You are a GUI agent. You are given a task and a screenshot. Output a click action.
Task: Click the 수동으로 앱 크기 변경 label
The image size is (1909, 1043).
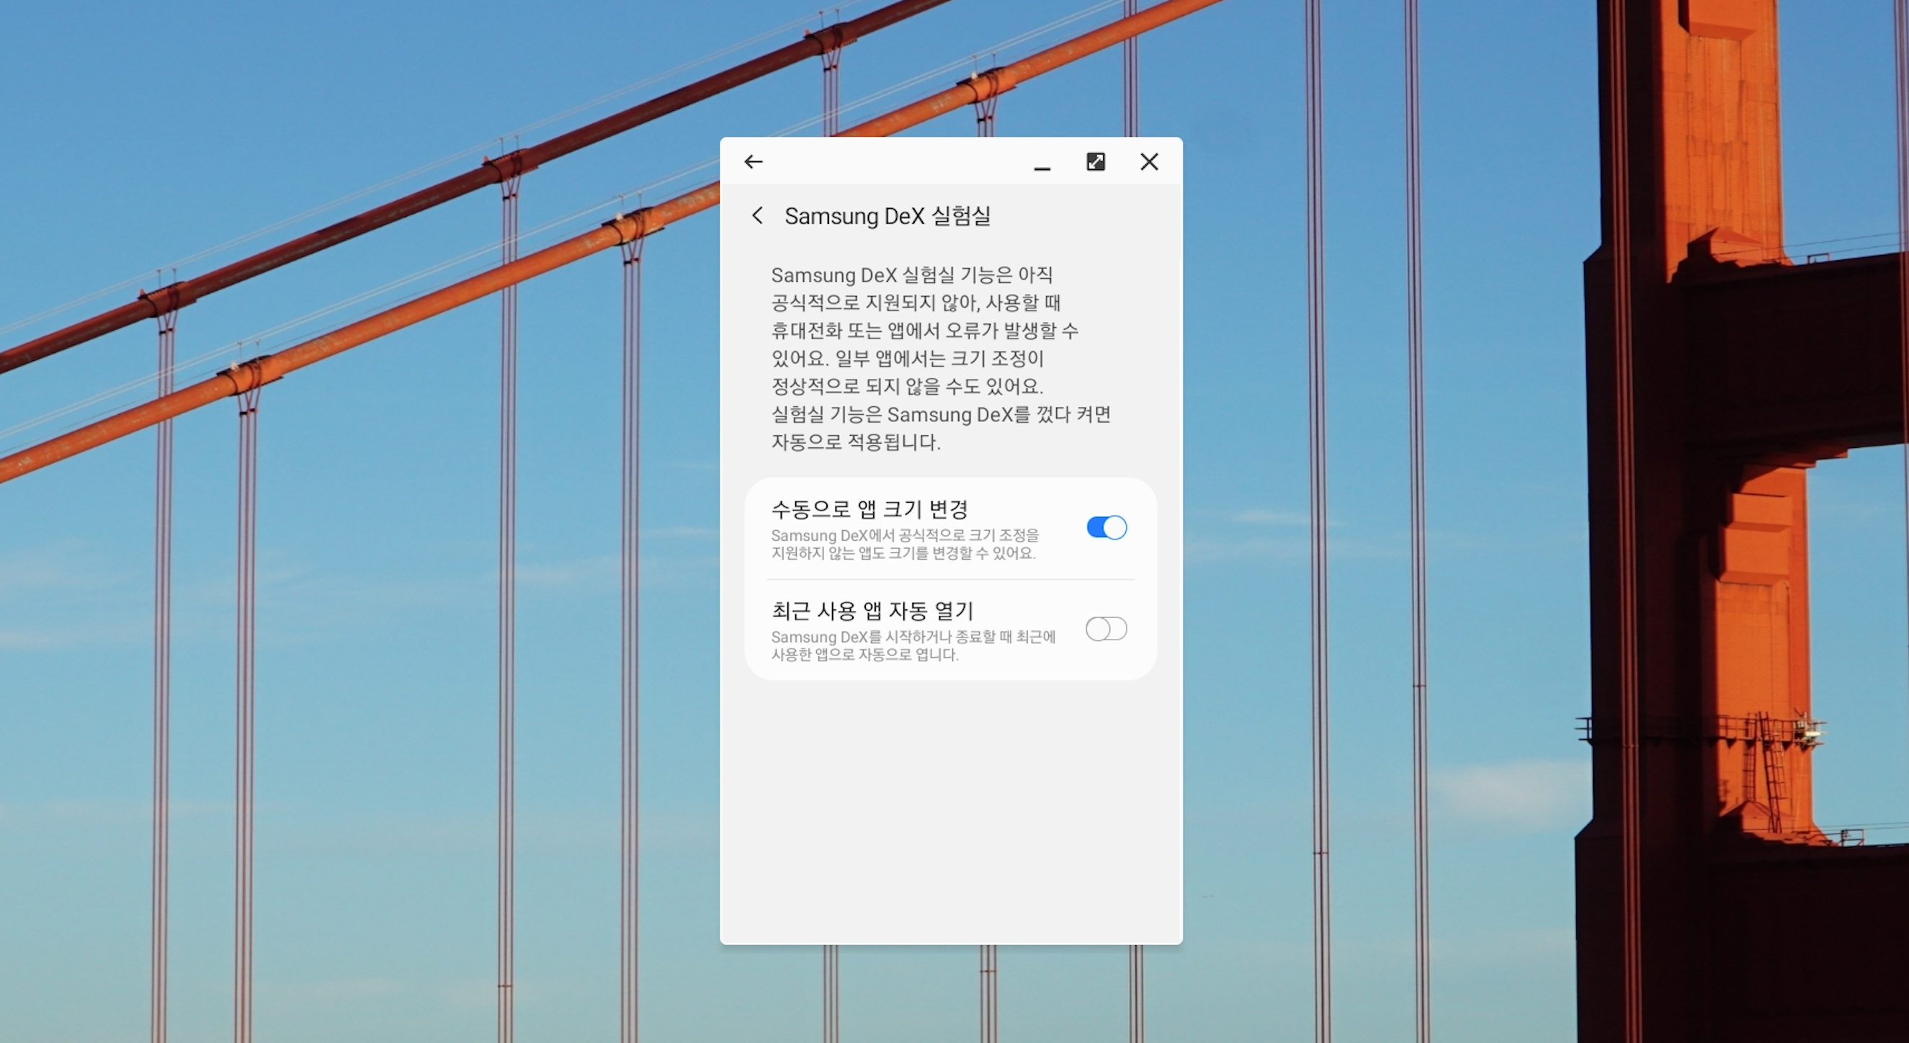[x=869, y=509]
